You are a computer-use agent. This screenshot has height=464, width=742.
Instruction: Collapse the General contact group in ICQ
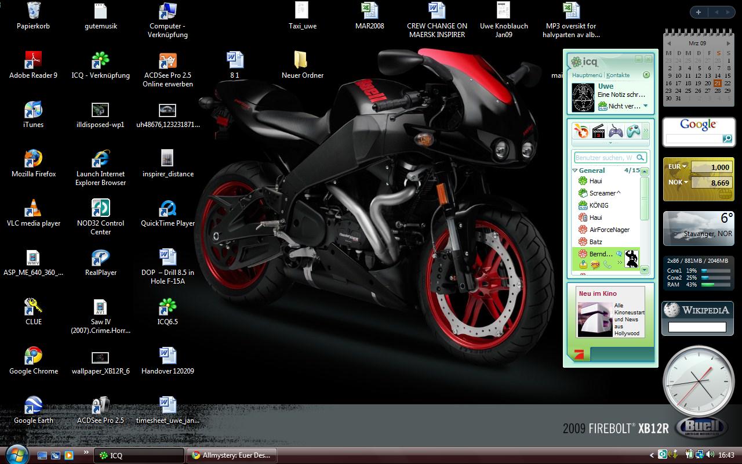575,171
